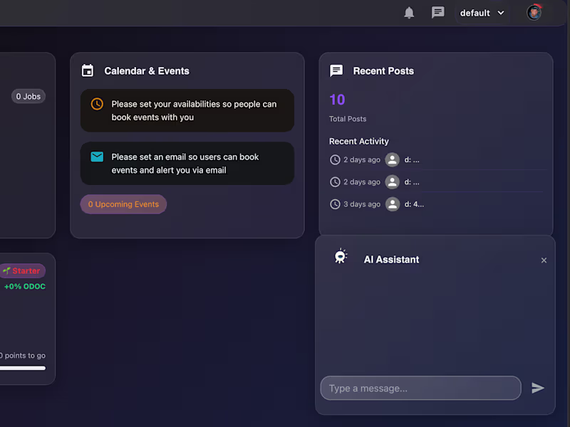Click the Starter rank badge
The height and width of the screenshot is (427, 570).
[x=23, y=271]
